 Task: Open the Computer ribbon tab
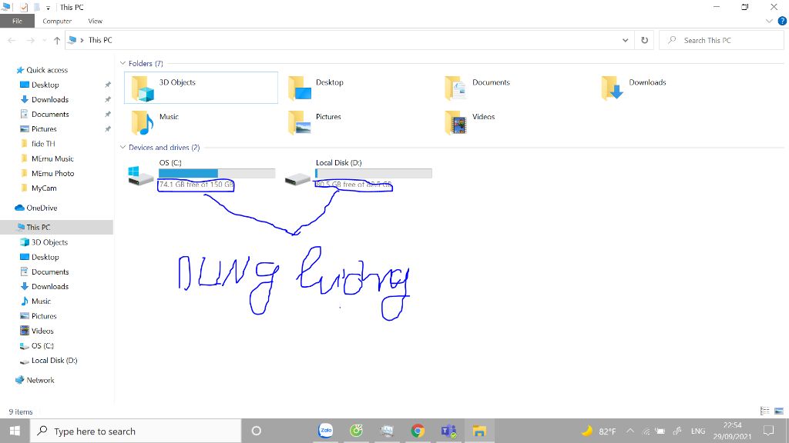click(57, 21)
